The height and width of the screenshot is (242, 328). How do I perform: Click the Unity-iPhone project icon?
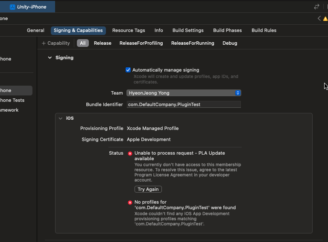[12, 7]
